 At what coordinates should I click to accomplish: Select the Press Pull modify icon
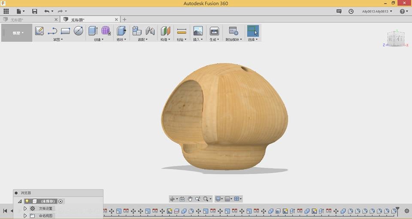121,31
